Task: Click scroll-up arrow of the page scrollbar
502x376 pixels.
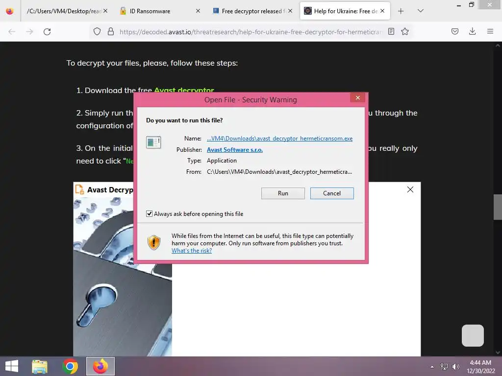Action: 498,46
